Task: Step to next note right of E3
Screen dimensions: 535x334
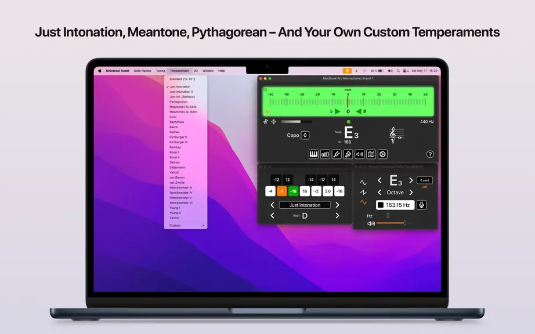Action: [411, 180]
